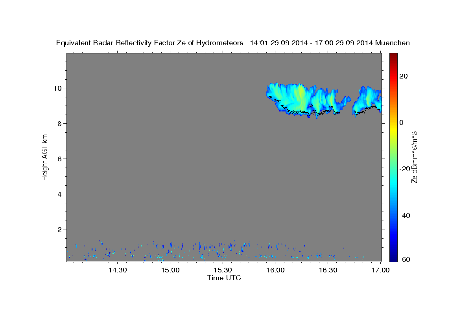
Task: Click the colorbar tick label -40
Action: [x=405, y=215]
